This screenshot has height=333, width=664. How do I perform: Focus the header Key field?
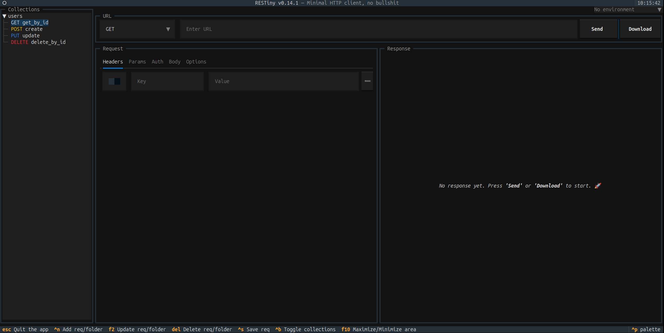pos(167,81)
